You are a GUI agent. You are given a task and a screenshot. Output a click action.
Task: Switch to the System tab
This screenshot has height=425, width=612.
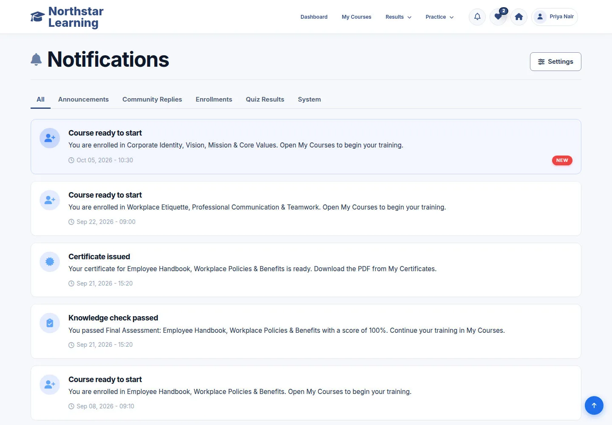point(309,99)
